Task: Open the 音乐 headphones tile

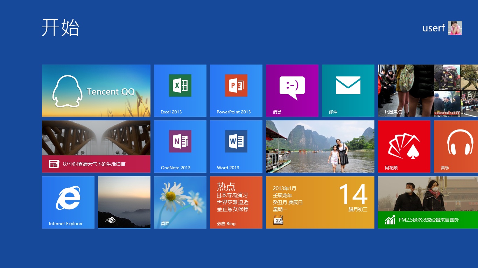Action: coord(456,147)
